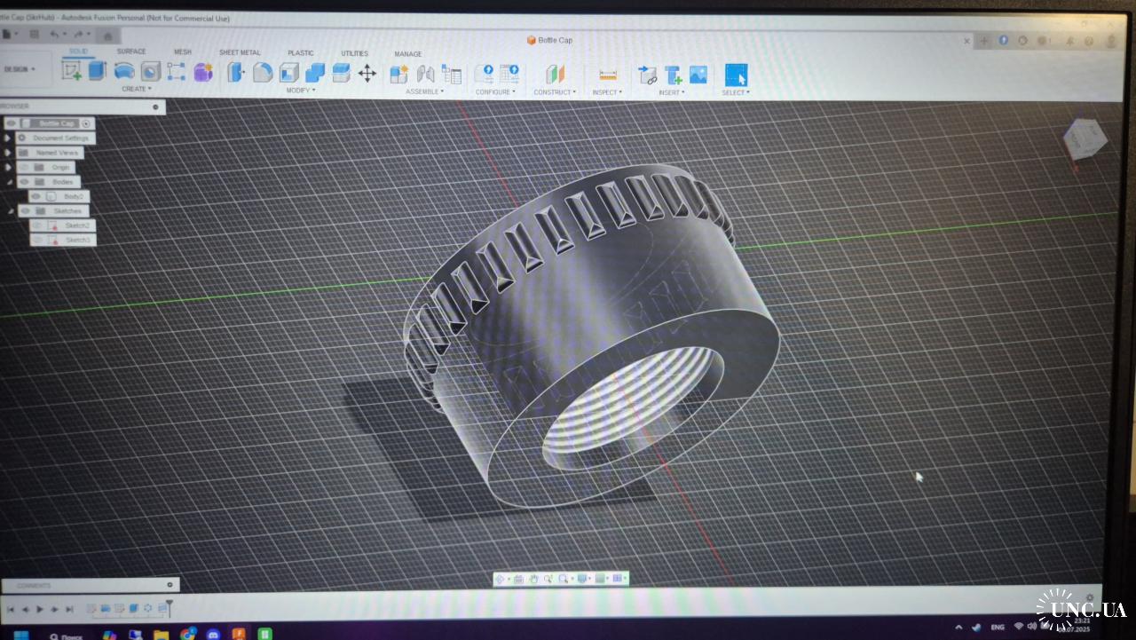The image size is (1136, 640).
Task: Select the Joint tool
Action: [x=426, y=74]
